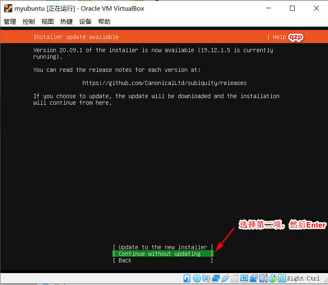Click the audio status icon
The width and height of the screenshot is (328, 285).
206,278
